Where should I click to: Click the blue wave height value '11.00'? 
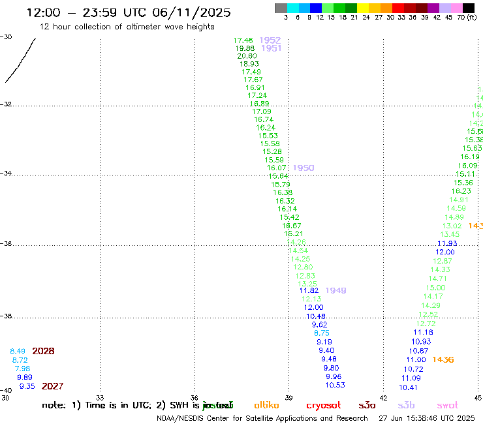[416, 359]
